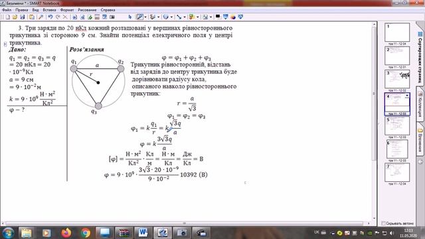Open the Line styles dropdown arrow
Image resolution: width=425 pixels, height=239 pixels.
185,17
